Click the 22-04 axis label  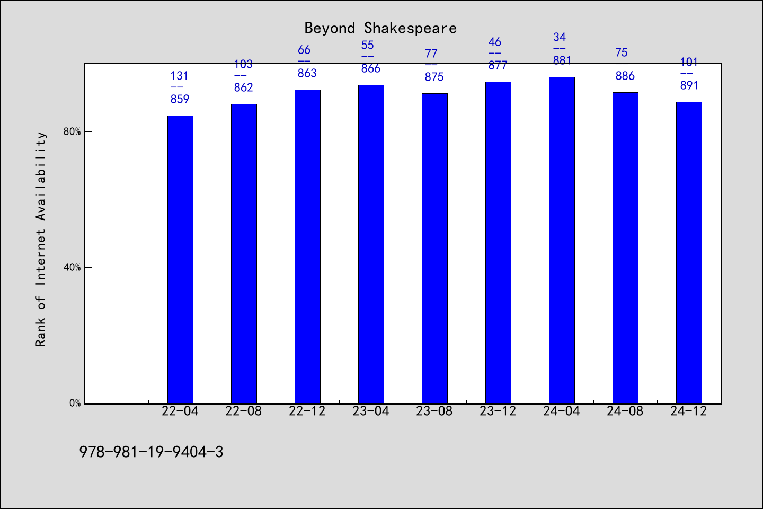180,411
